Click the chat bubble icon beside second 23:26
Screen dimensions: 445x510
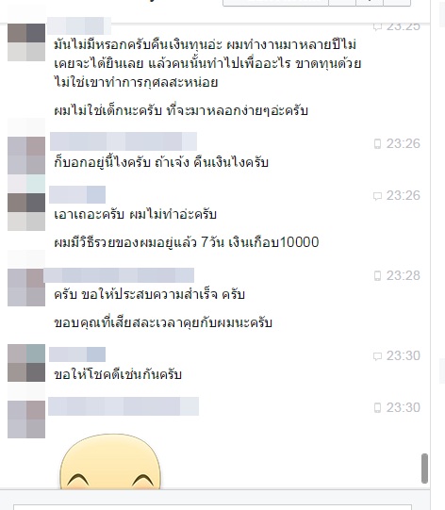377,196
